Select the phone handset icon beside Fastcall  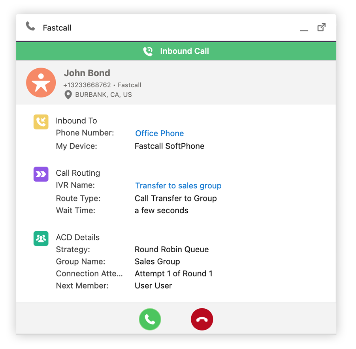31,27
